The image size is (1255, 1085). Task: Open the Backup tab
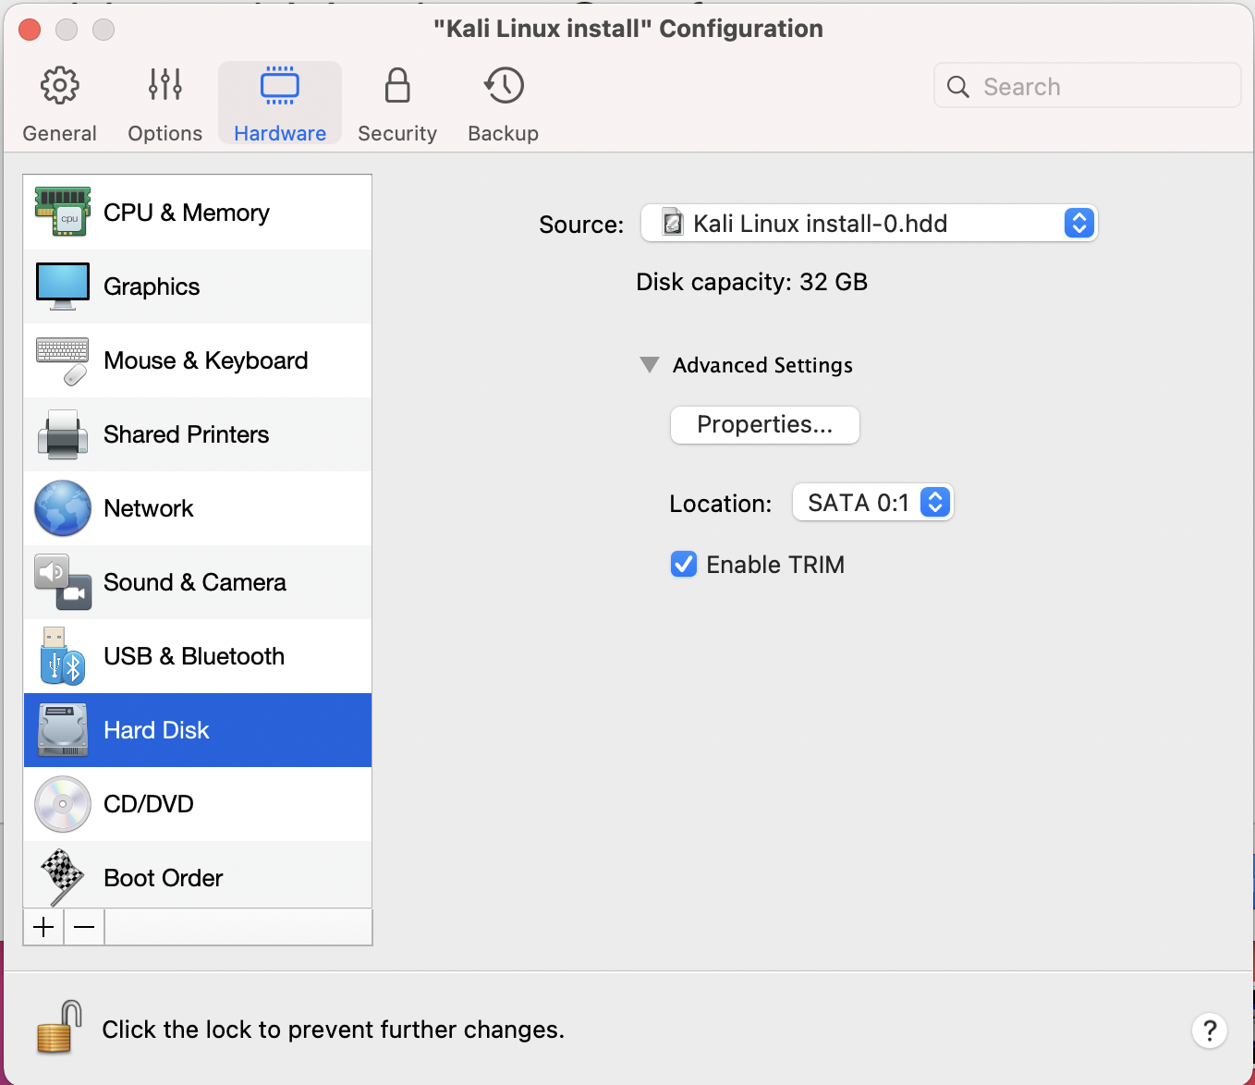(503, 104)
